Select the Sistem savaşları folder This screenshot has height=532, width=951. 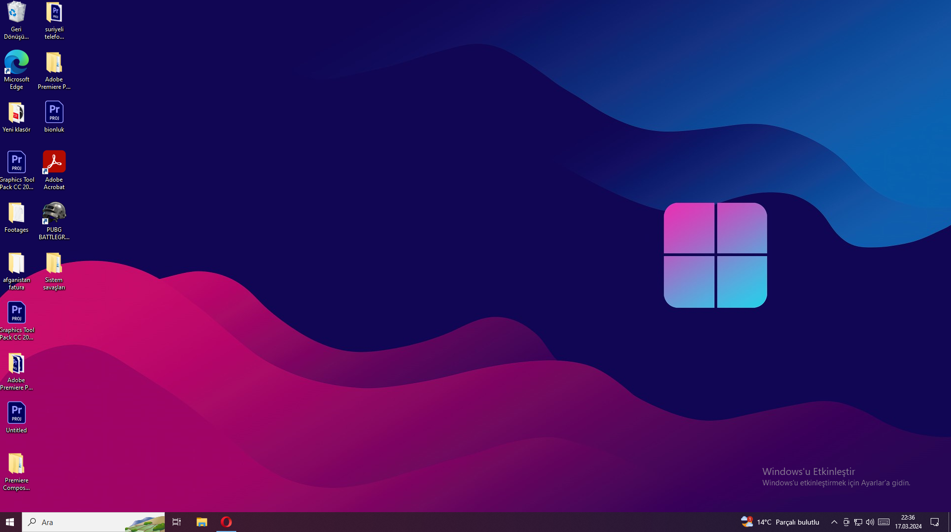54,271
